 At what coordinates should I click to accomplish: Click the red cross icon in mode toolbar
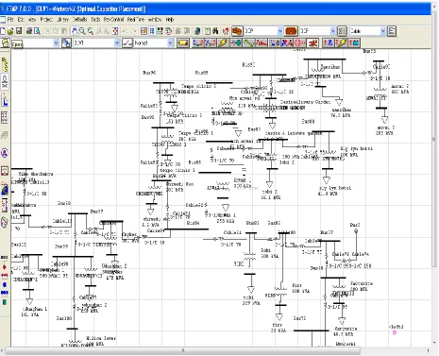click(x=313, y=42)
